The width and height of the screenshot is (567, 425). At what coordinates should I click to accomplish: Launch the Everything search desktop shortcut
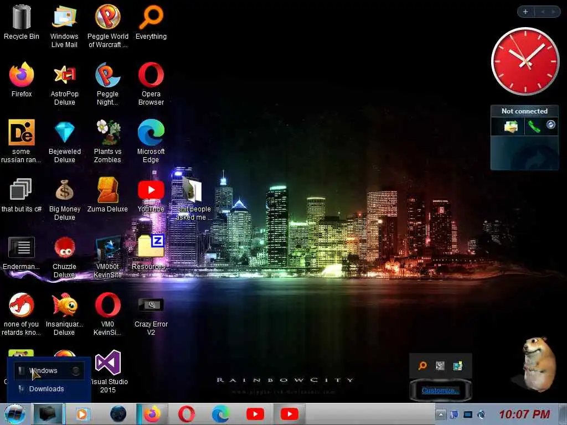151,22
